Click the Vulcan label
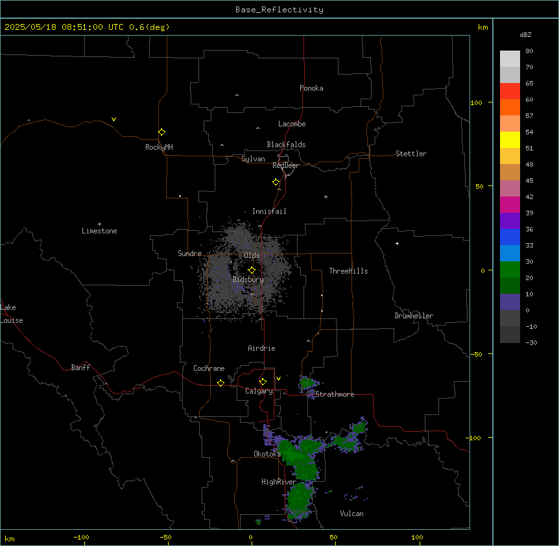 pyautogui.click(x=351, y=514)
